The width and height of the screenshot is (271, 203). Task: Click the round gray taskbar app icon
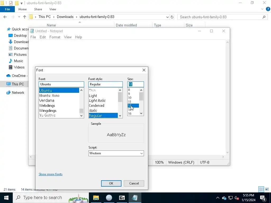tap(109, 198)
